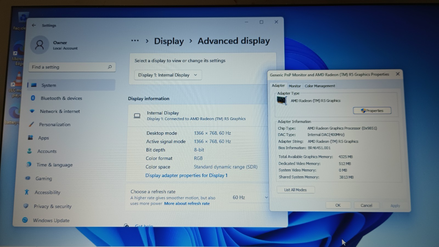
Task: Focus the Find a setting search box
Action: [x=72, y=67]
